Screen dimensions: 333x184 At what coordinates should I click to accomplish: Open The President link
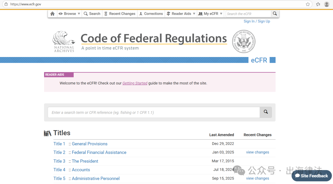[85, 161]
